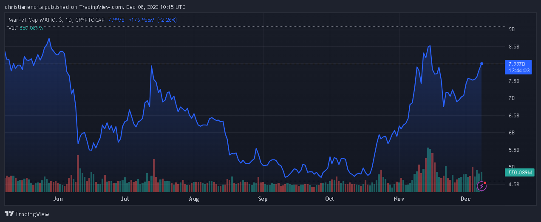The width and height of the screenshot is (541, 222).
Task: Select the last data point dot on the line
Action: tap(482, 64)
